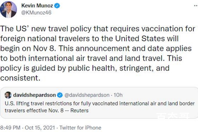
Task: Click the 10h timestamp on quoted tweet
Action: [118, 95]
